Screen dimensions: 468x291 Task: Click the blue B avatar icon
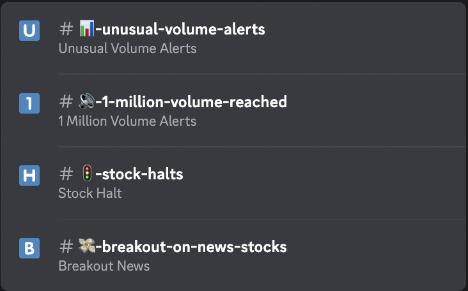tap(29, 248)
